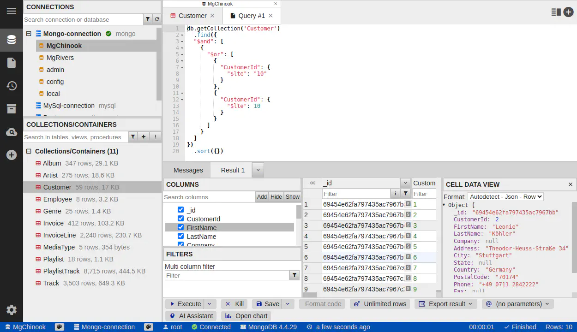This screenshot has width=577, height=332.
Task: Switch to the Messages tab
Action: pyautogui.click(x=188, y=170)
